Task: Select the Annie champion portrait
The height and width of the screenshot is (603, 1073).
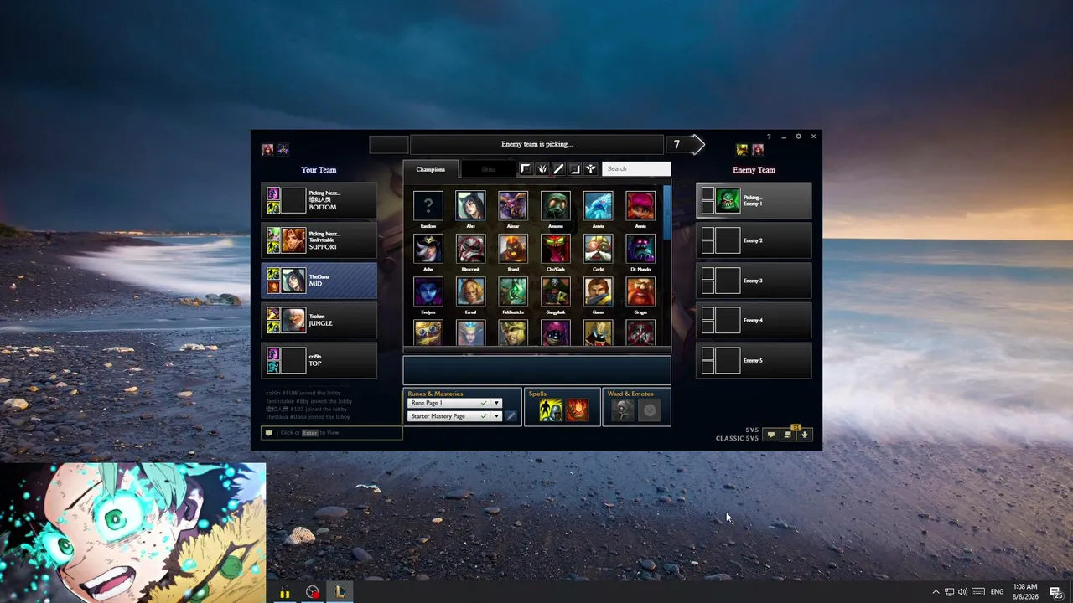Action: [x=640, y=206]
